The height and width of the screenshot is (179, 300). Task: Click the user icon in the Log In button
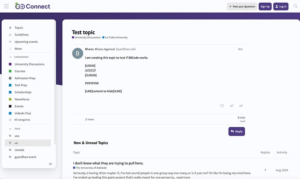click(x=277, y=7)
